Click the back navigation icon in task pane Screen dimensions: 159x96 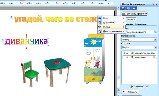pyautogui.click(x=123, y=8)
